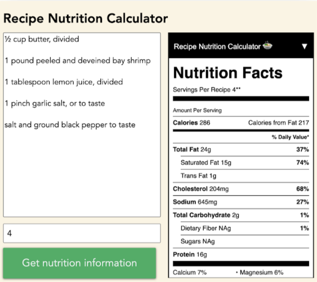Select the Calories 286 row

point(241,123)
